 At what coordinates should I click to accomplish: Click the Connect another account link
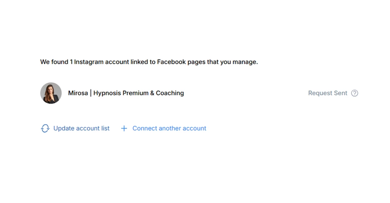[169, 128]
